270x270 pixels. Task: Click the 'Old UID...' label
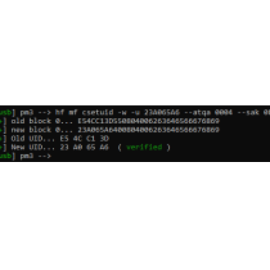click(33, 138)
